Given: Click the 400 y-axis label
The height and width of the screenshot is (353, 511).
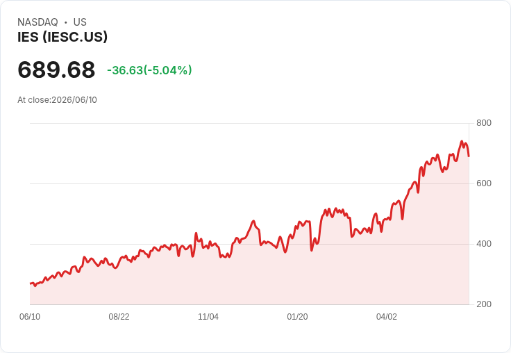Looking at the screenshot, I should [x=484, y=244].
